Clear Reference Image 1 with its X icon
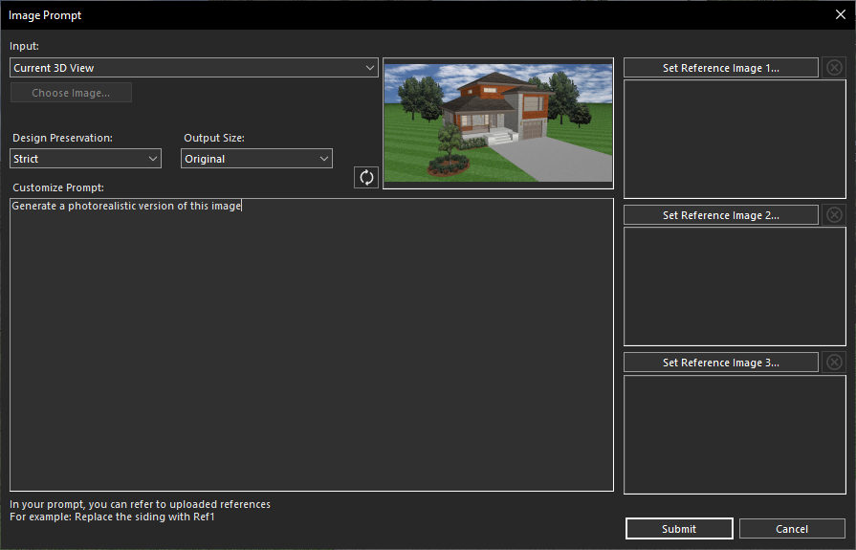The image size is (856, 550). 834,68
